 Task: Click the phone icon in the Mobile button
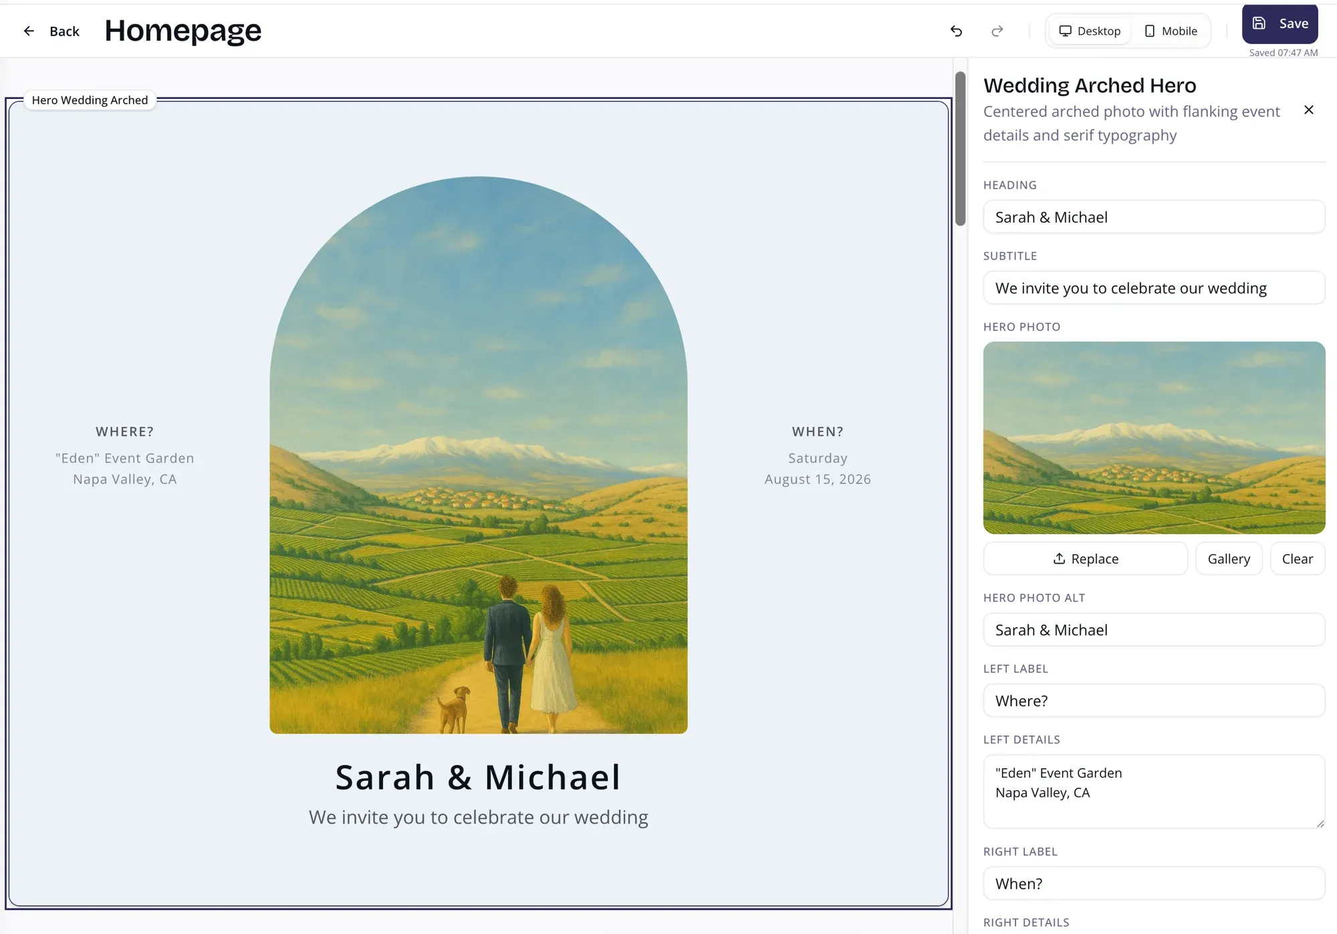click(x=1150, y=31)
